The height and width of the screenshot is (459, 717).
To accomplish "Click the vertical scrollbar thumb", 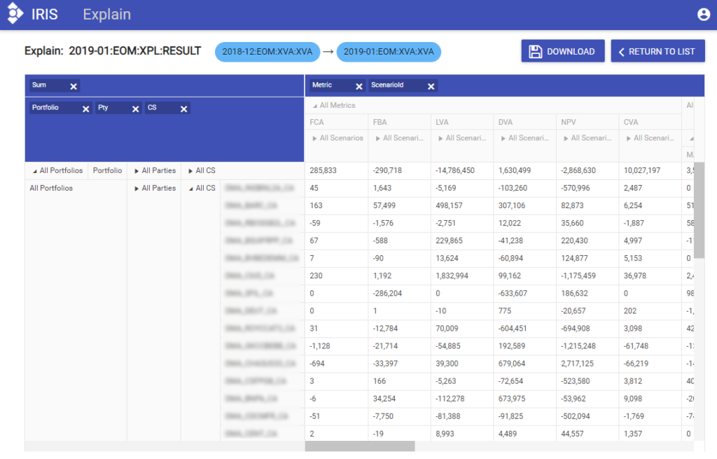I will pyautogui.click(x=699, y=210).
